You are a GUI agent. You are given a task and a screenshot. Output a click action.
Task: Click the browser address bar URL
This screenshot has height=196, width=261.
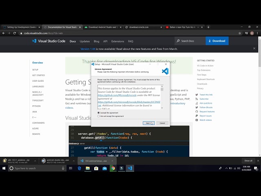pyautogui.click(x=43, y=33)
